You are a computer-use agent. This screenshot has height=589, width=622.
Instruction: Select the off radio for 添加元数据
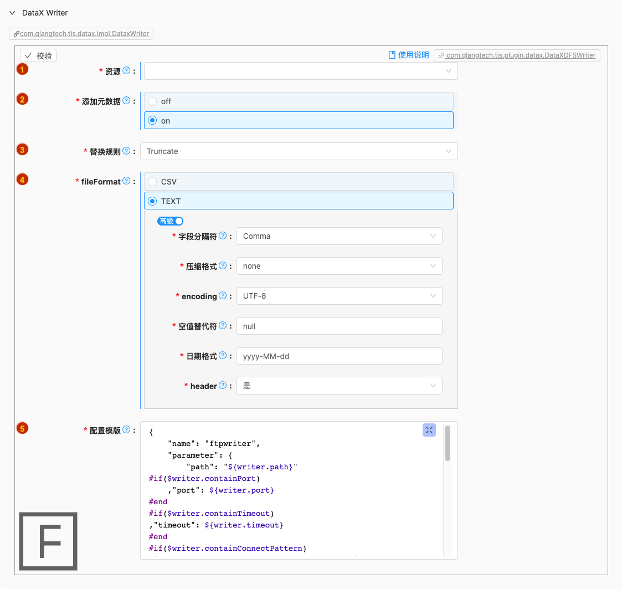pyautogui.click(x=299, y=101)
